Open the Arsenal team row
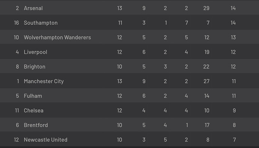This screenshot has height=148, width=259. tap(129, 8)
